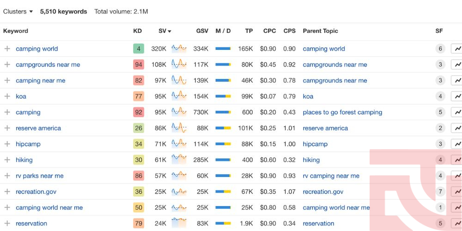This screenshot has width=462, height=231.
Task: Open trend chart button for camping near me
Action: [x=457, y=80]
